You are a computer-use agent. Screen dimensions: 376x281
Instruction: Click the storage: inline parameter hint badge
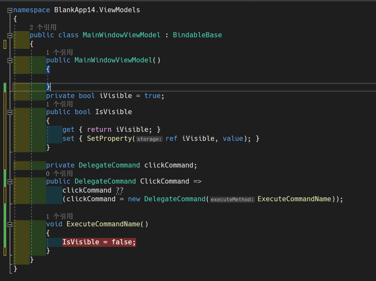point(149,139)
